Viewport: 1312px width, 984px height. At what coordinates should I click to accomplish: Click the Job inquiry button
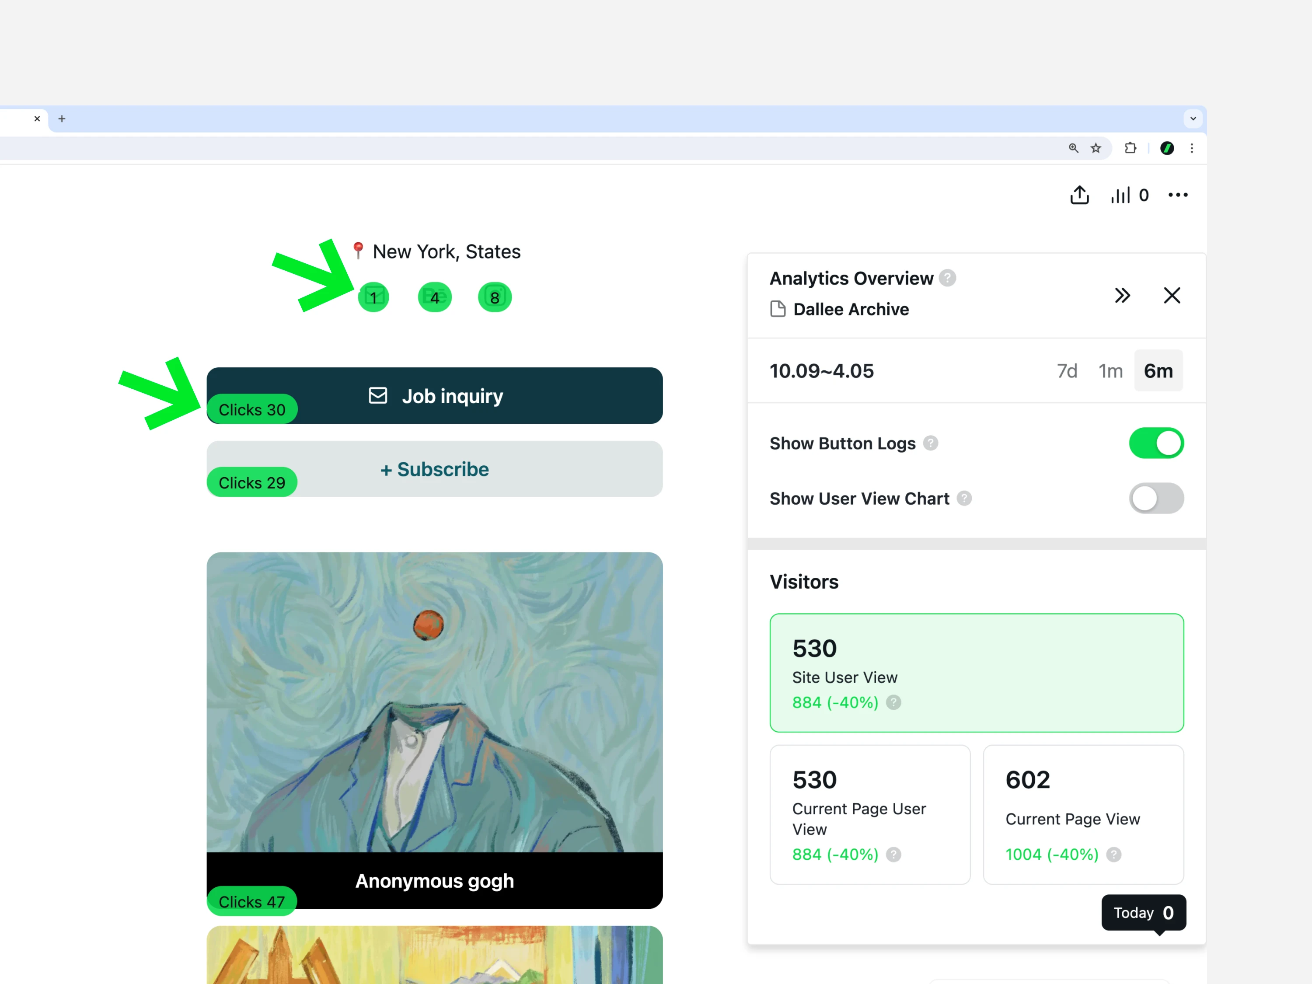[x=434, y=396]
